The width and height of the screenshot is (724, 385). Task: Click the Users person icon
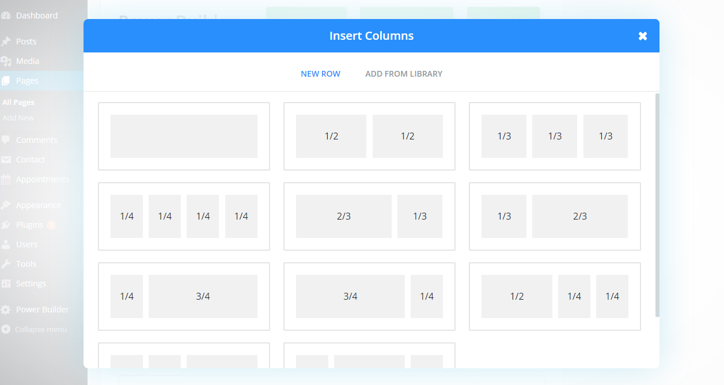coord(6,244)
